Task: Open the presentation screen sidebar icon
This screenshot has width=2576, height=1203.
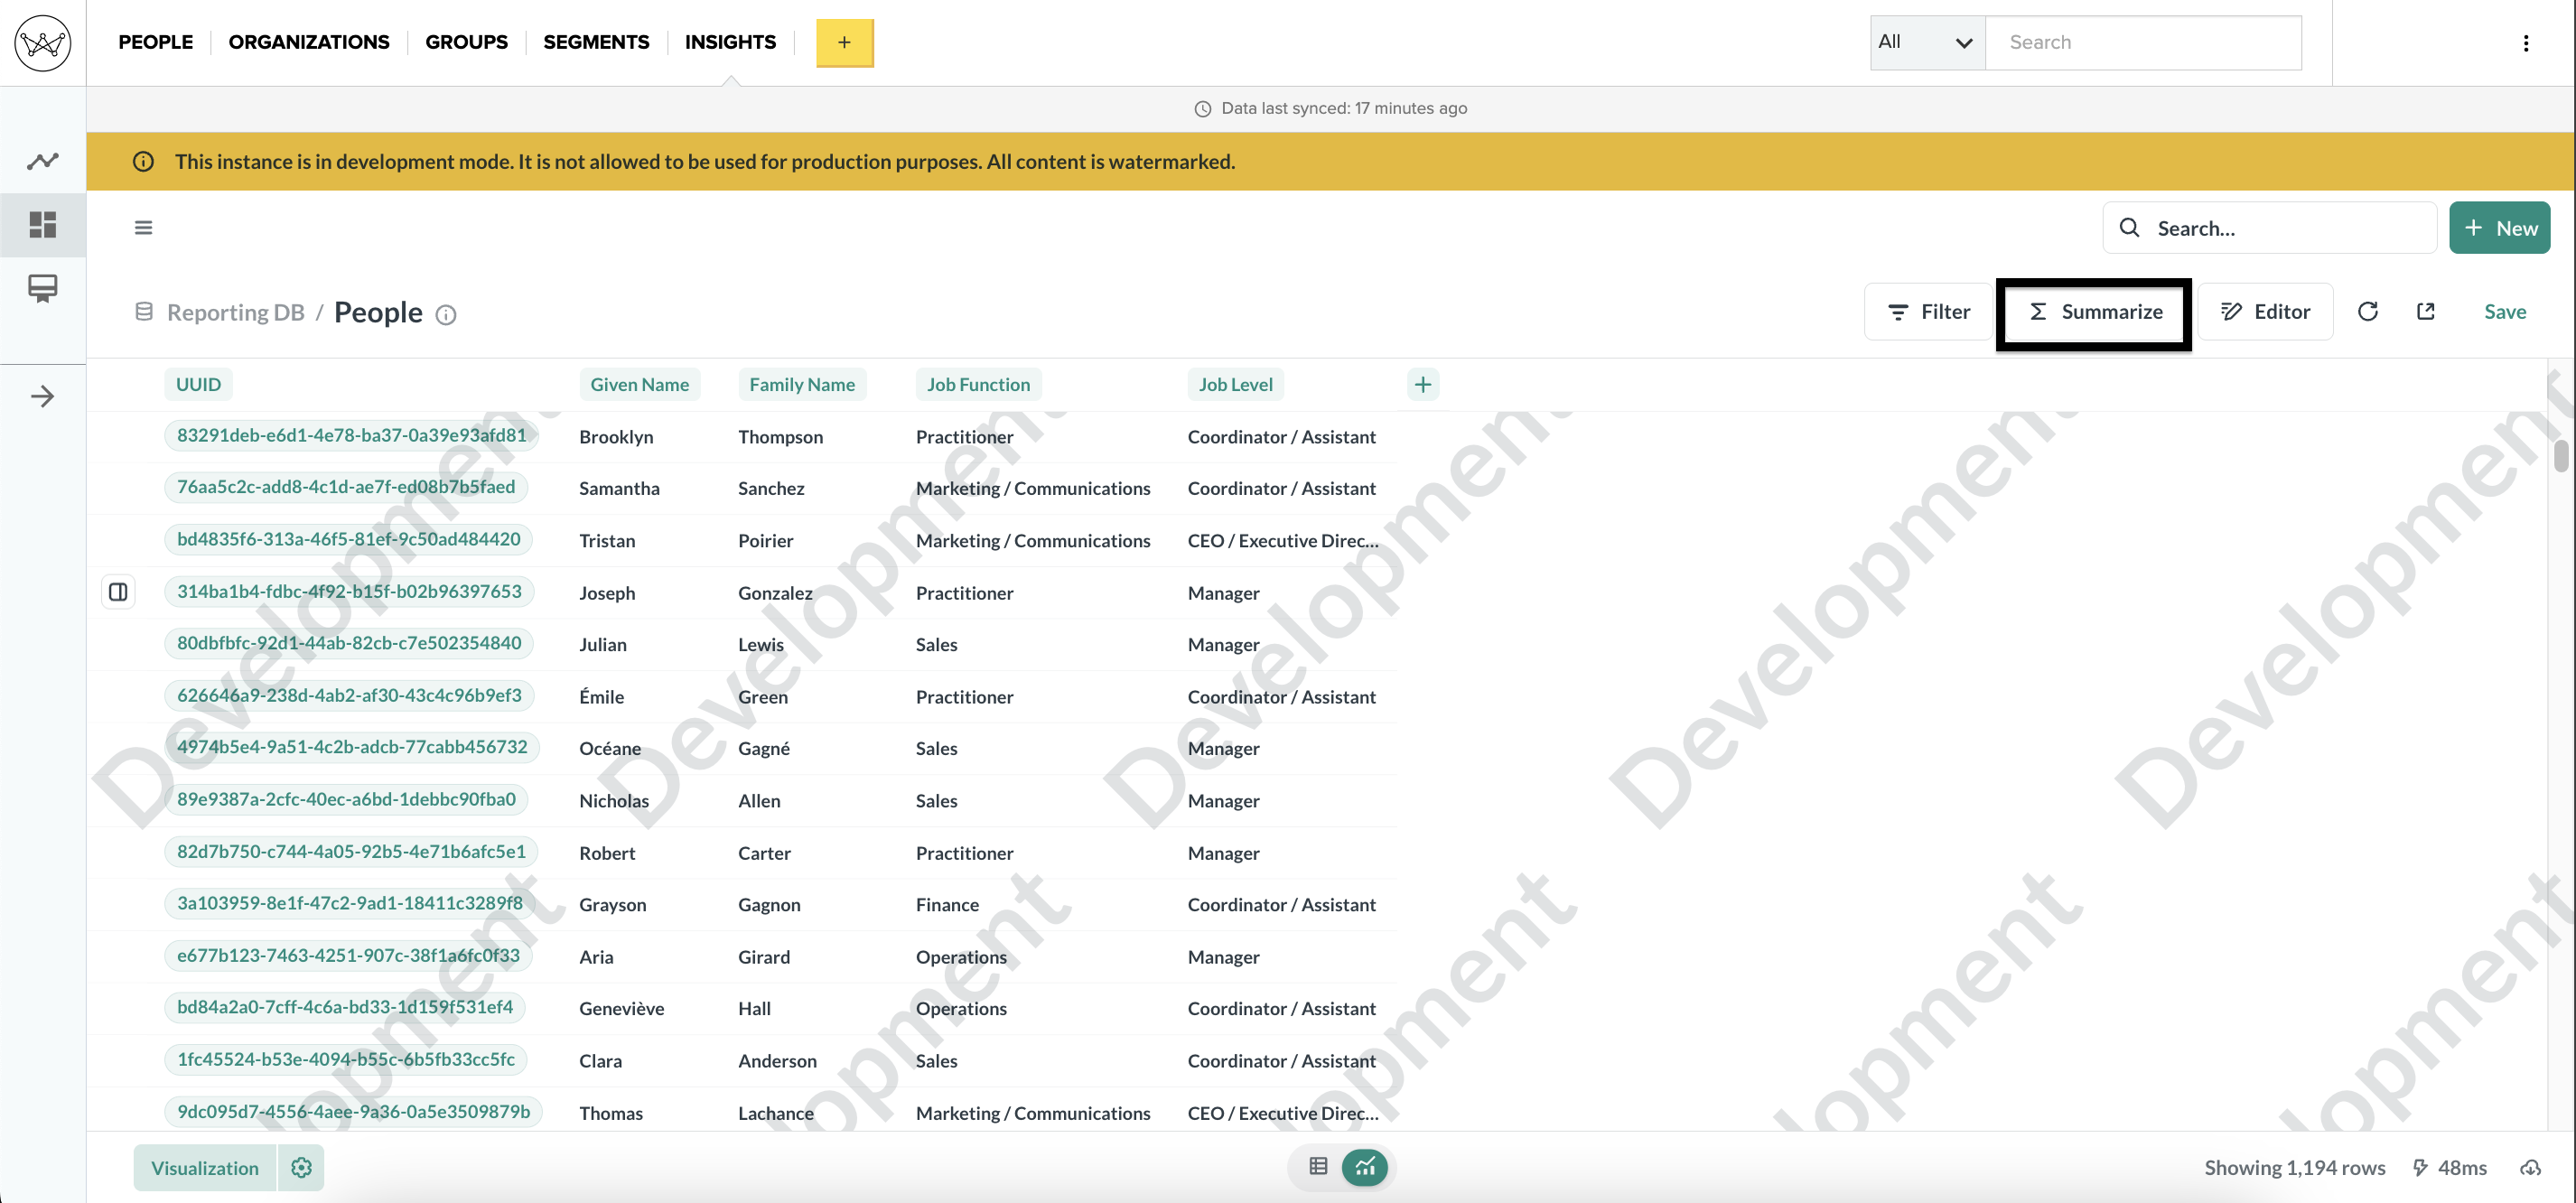Action: [x=43, y=289]
